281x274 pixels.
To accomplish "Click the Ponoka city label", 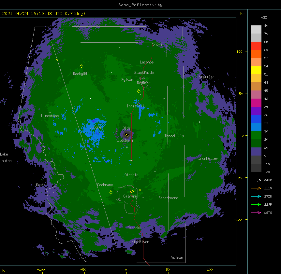I will coord(156,44).
